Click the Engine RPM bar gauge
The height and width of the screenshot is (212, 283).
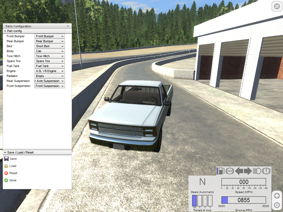pyautogui.click(x=244, y=200)
